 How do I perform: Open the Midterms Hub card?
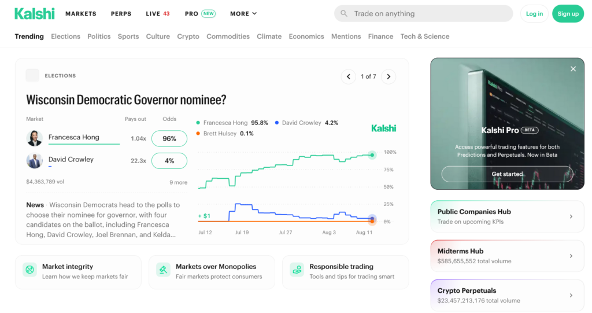[x=507, y=256]
